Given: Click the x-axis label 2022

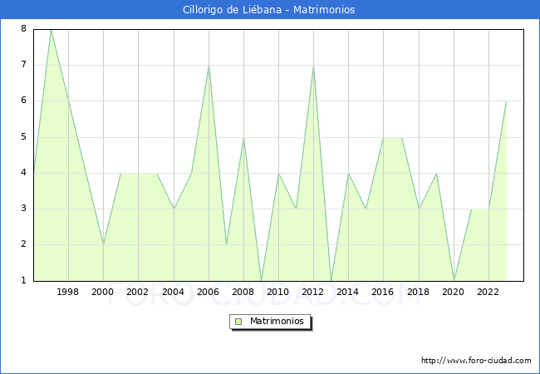Looking at the screenshot, I should tap(488, 292).
